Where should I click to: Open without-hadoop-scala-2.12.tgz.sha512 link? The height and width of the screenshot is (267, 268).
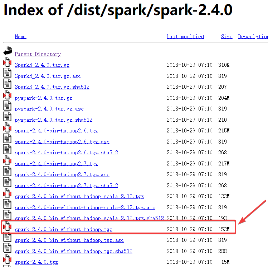[x=89, y=218]
